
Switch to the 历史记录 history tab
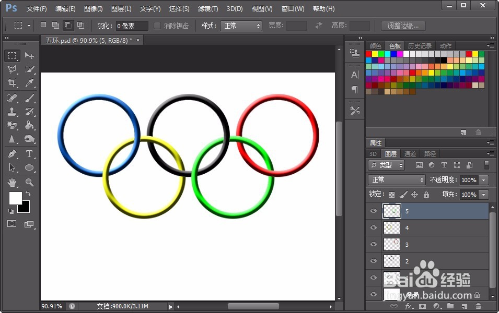(x=420, y=46)
